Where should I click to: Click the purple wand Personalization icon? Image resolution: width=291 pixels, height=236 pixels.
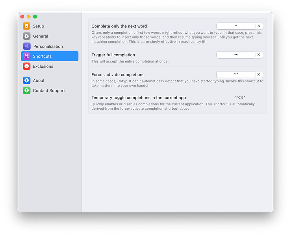tap(27, 46)
